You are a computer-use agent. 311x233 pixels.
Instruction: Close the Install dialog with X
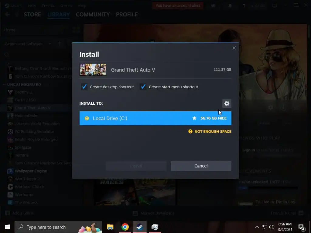(234, 48)
